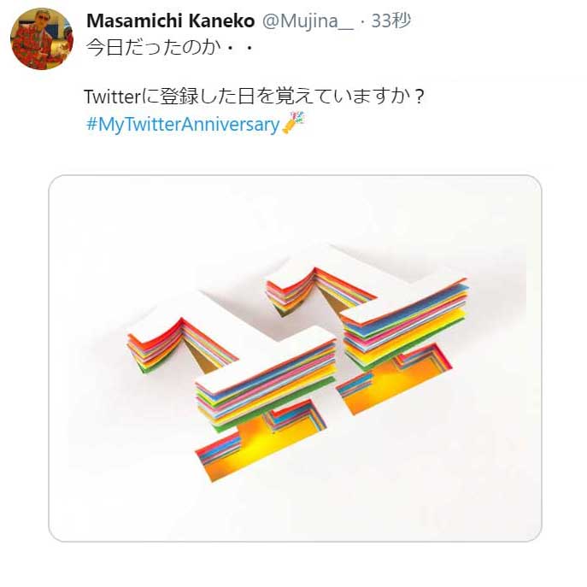Click the sentence Twitterに登録した日を覚えていますか？
This screenshot has width=587, height=587.
(x=254, y=97)
